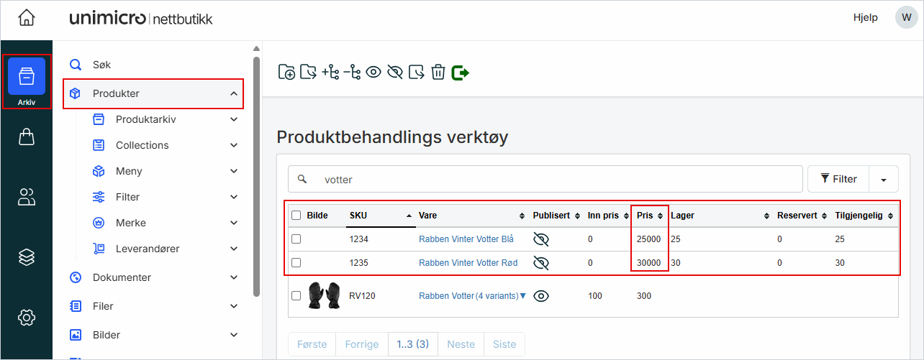The image size is (924, 360).
Task: Open the Rabben Vinter Votter Blå link
Action: point(466,239)
